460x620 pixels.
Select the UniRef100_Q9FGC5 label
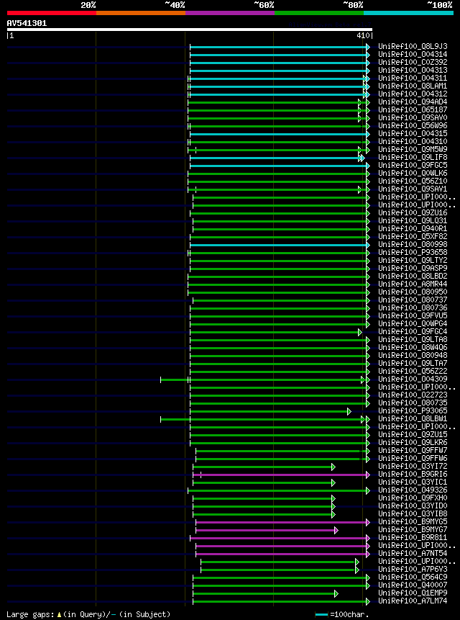click(413, 166)
